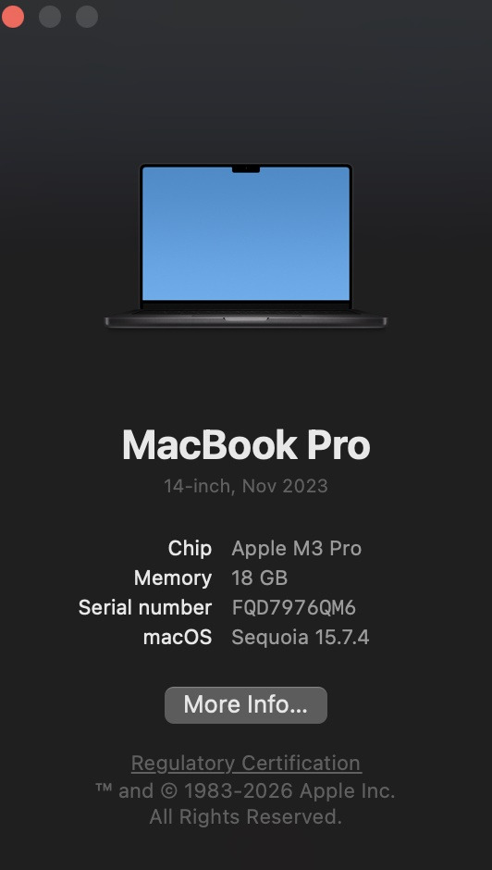Click the Sequoia 15.7.4 version text
Viewport: 492px width, 870px height.
click(300, 638)
